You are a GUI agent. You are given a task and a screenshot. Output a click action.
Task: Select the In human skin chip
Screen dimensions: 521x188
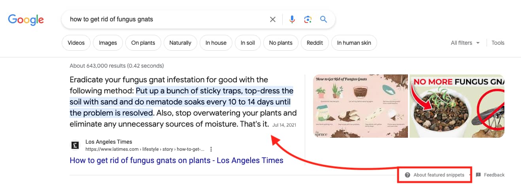pos(354,43)
